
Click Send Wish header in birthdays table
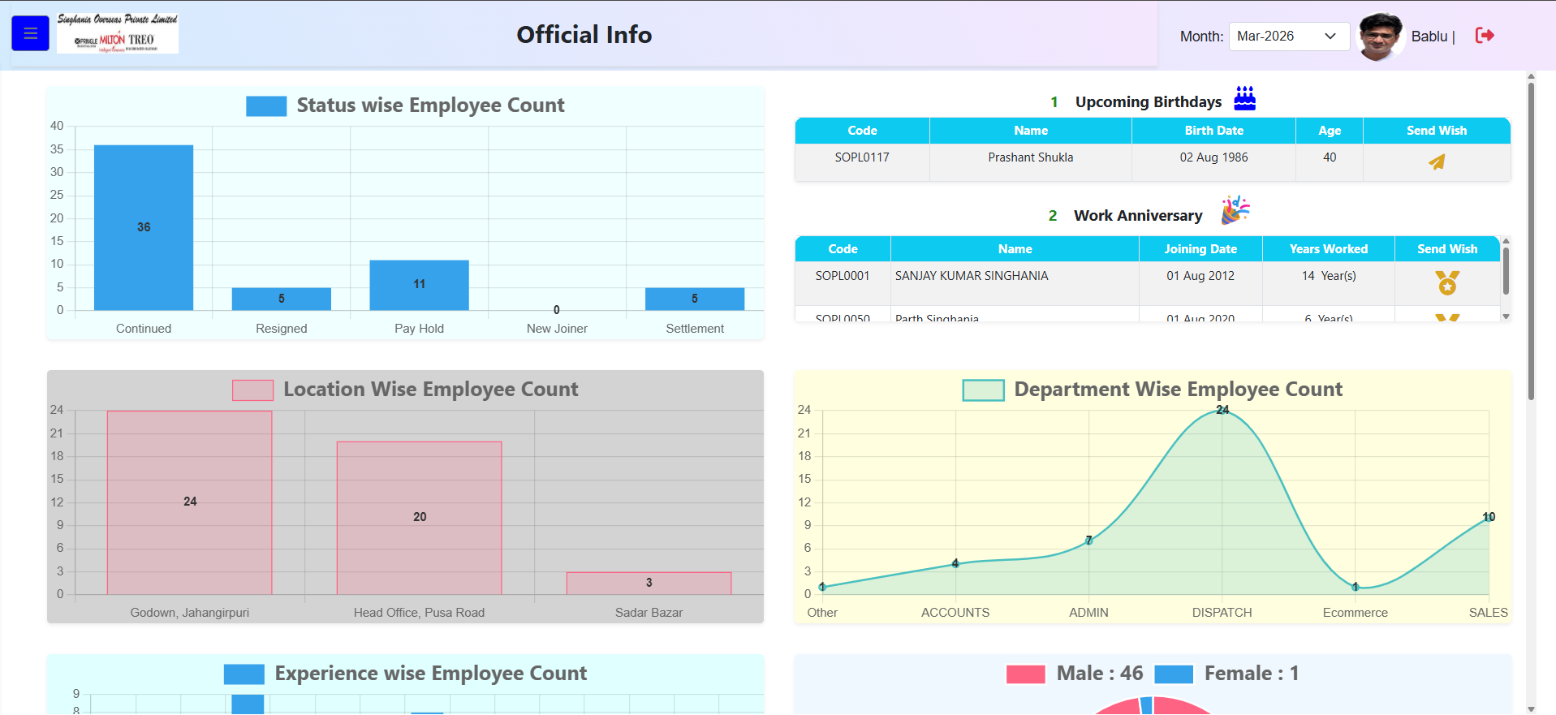click(x=1437, y=131)
